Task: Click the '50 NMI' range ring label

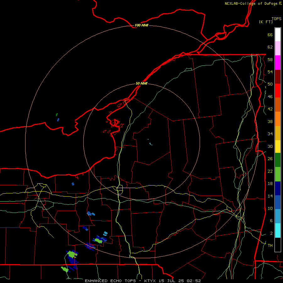Action: (141, 83)
